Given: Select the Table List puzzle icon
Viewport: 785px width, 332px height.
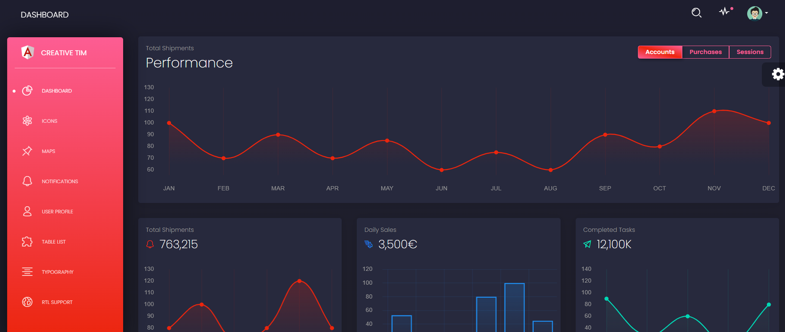Looking at the screenshot, I should (27, 241).
